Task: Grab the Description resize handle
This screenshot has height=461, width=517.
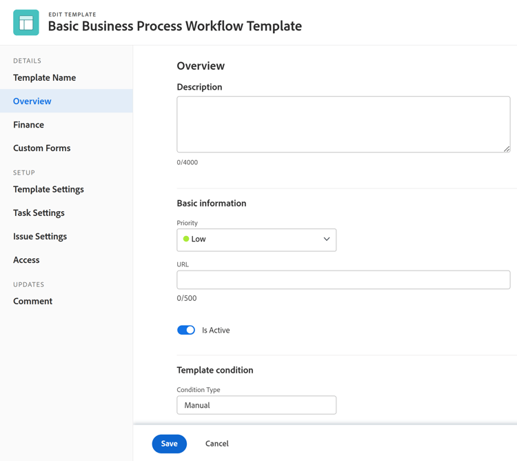Action: click(507, 148)
